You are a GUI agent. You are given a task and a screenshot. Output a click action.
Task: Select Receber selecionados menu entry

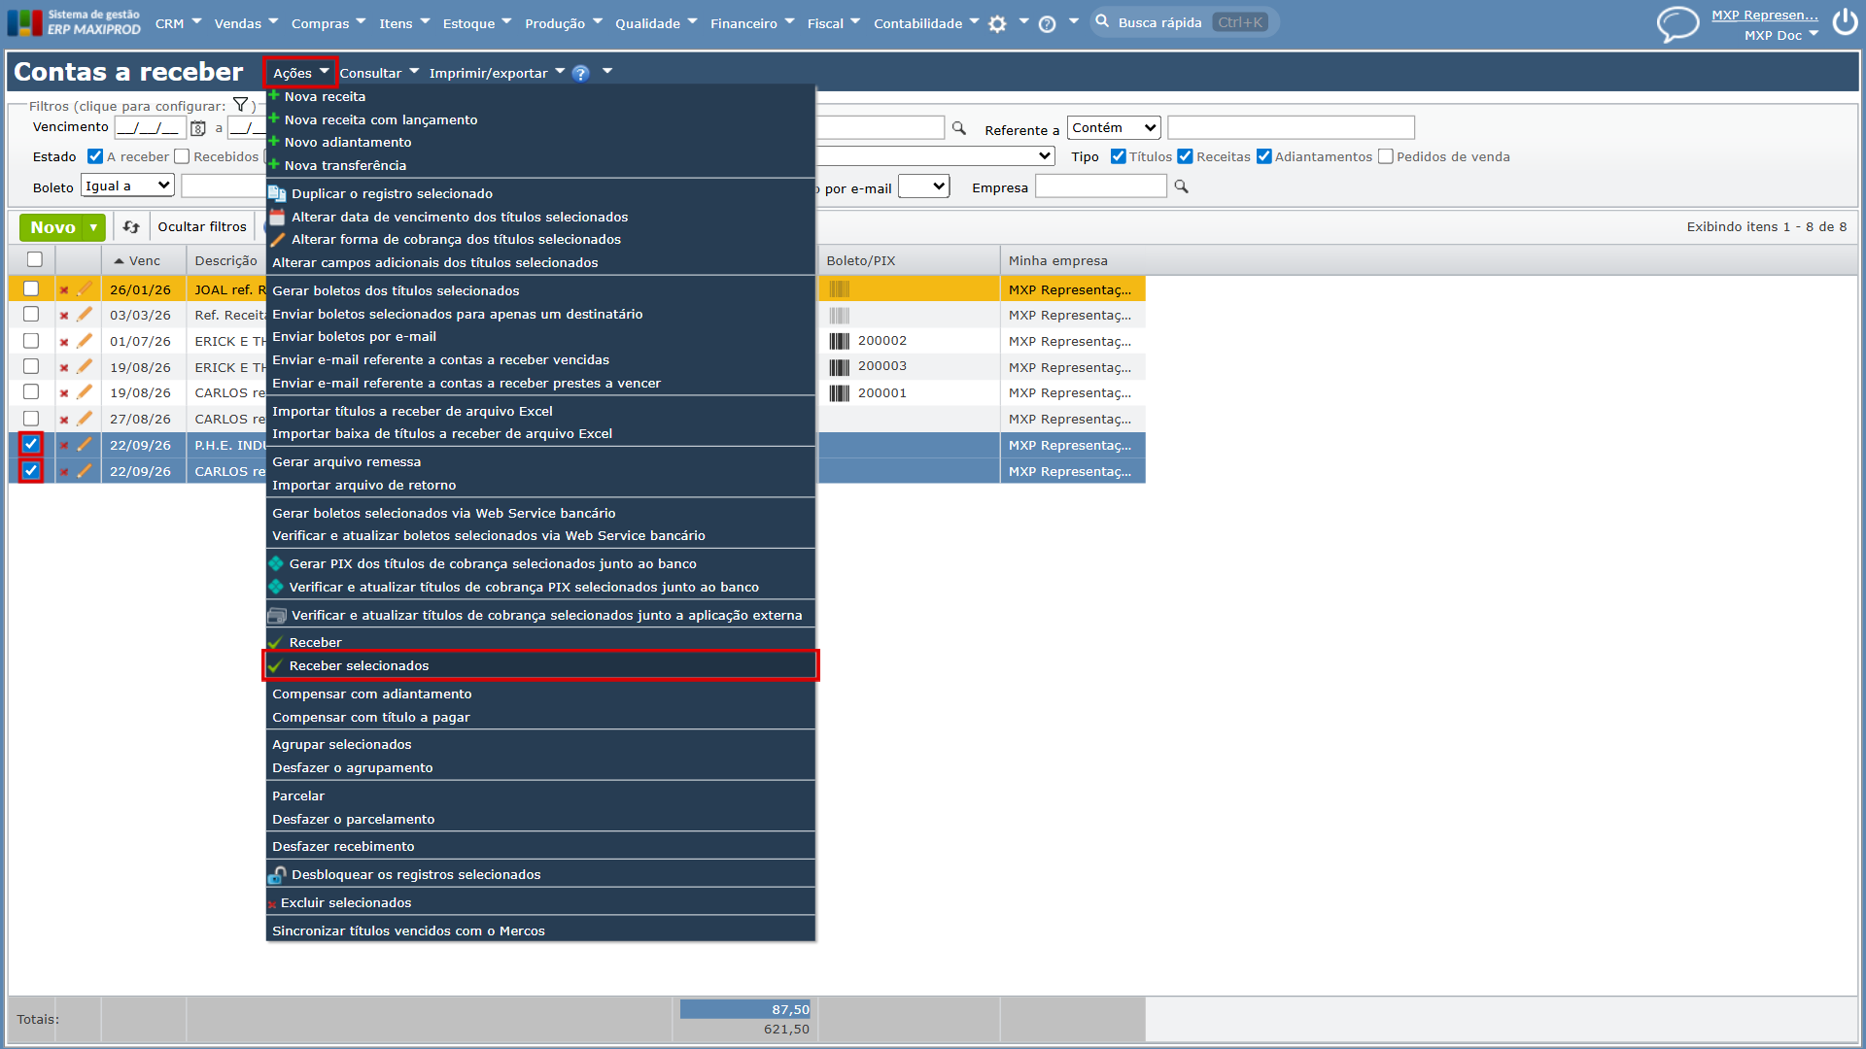[x=540, y=665]
